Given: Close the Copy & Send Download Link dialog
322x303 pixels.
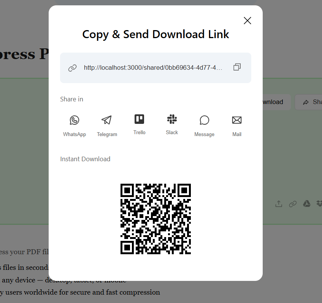Looking at the screenshot, I should point(247,21).
